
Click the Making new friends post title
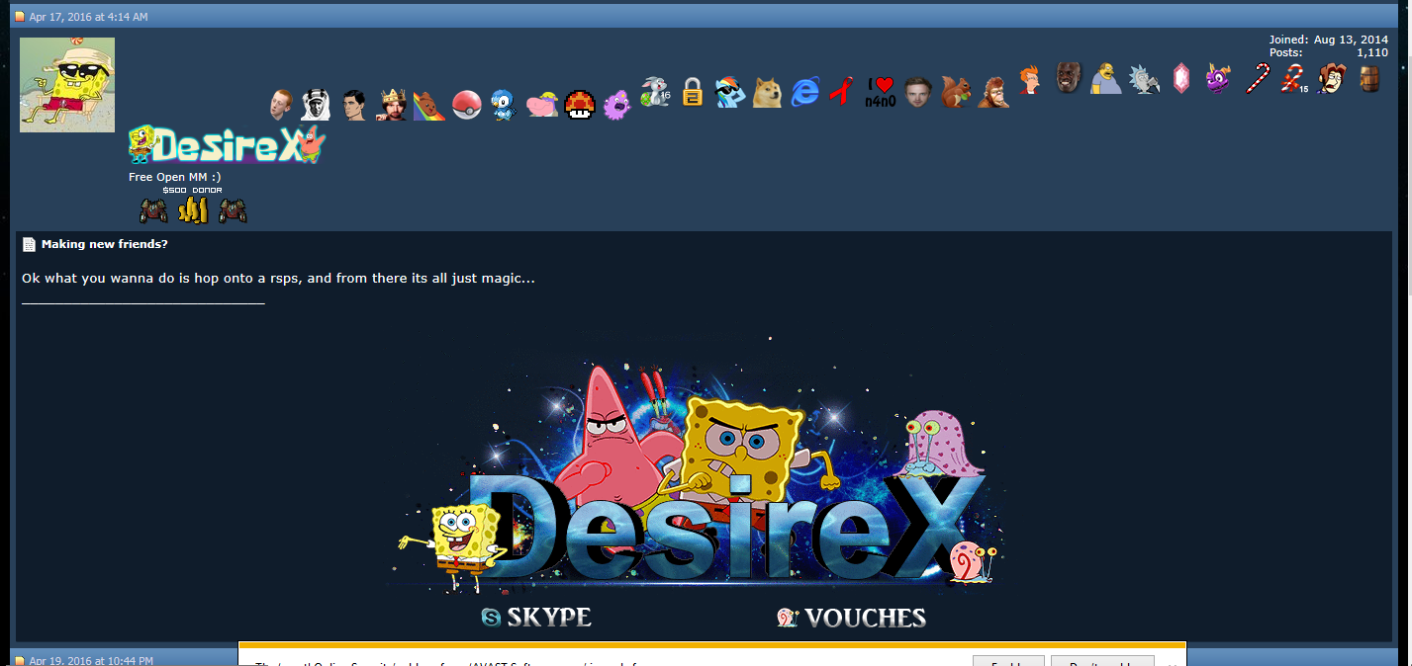click(x=105, y=244)
